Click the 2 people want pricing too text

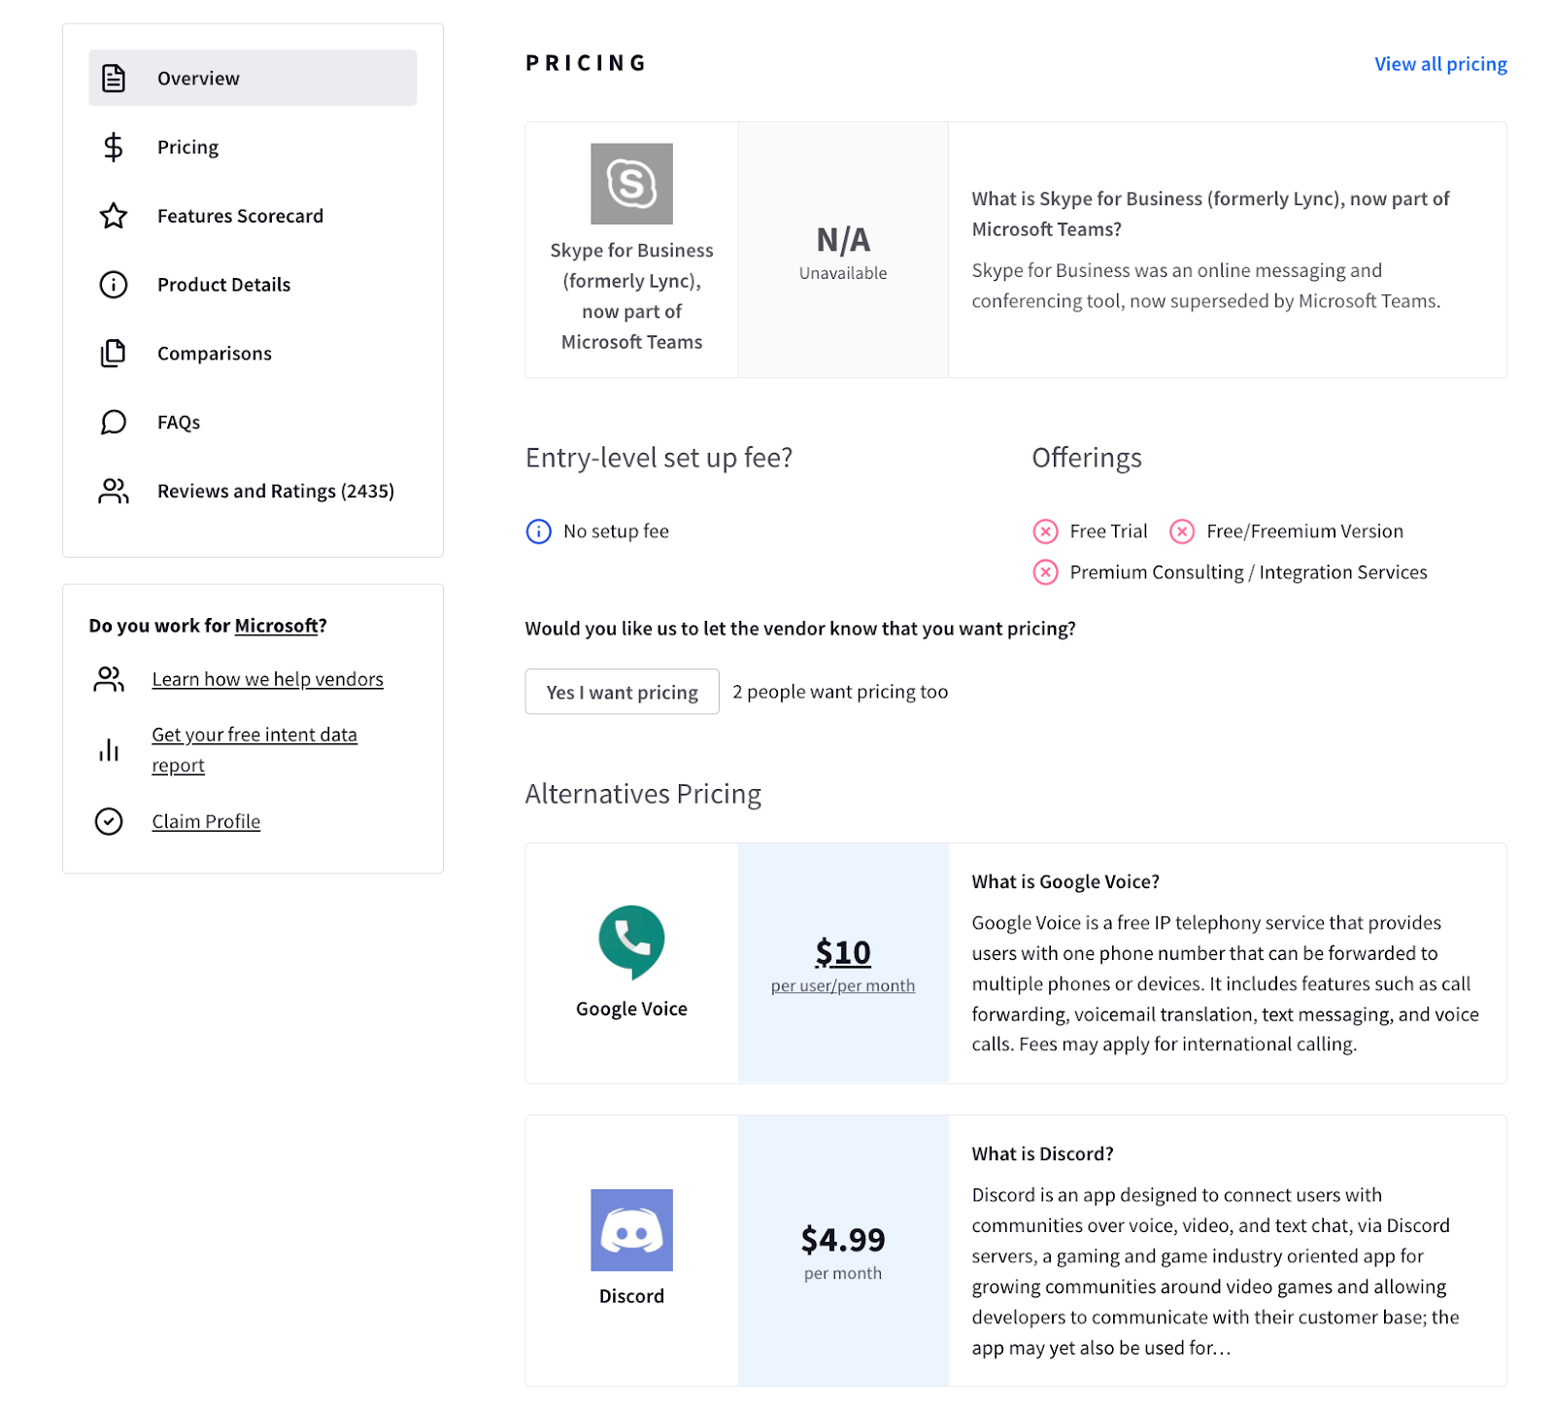[840, 692]
